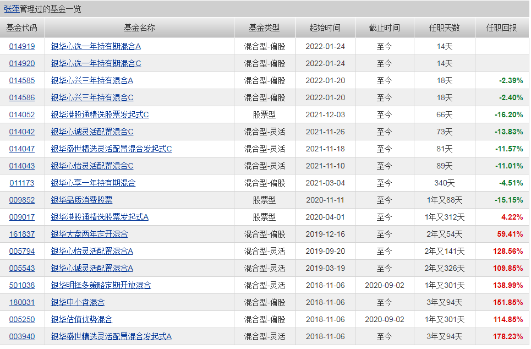The image size is (531, 349).
Task: Click fund code 501038
Action: (x=22, y=286)
